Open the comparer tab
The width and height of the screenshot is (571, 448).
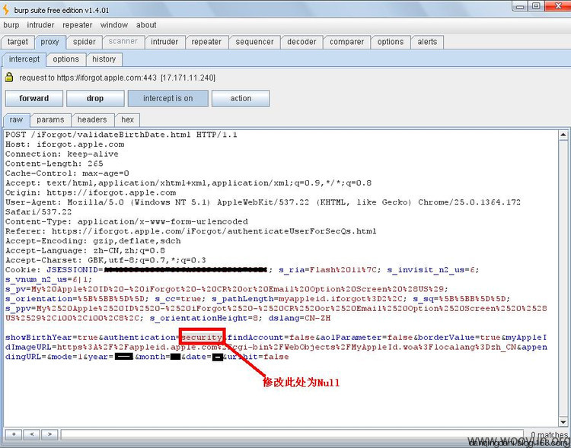tap(346, 42)
